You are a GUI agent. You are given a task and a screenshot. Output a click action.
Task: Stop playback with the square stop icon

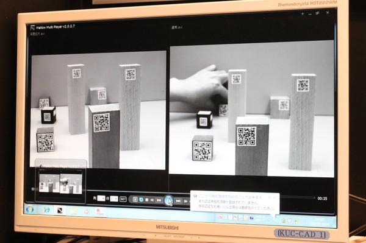(146, 200)
